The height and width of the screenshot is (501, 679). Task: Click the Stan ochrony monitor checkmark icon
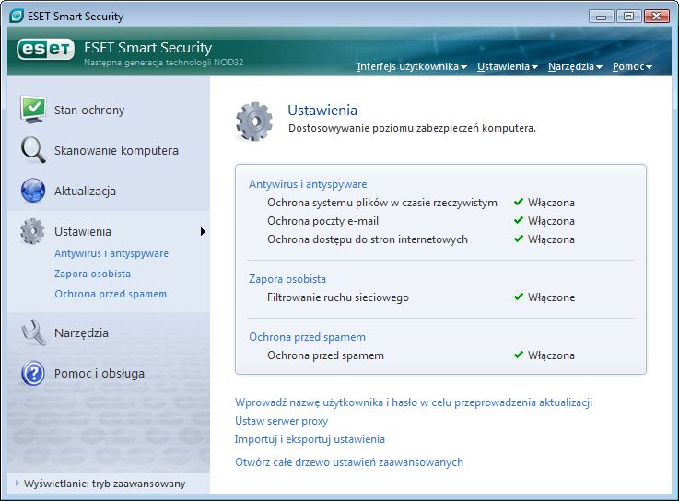point(33,110)
